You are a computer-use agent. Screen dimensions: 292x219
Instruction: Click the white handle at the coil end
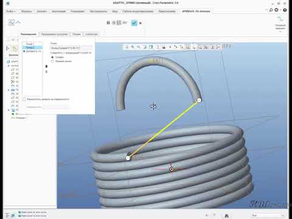128,158
